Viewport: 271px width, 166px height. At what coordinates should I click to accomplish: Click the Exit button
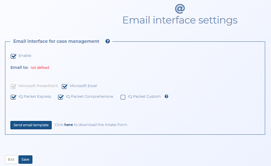tap(11, 160)
